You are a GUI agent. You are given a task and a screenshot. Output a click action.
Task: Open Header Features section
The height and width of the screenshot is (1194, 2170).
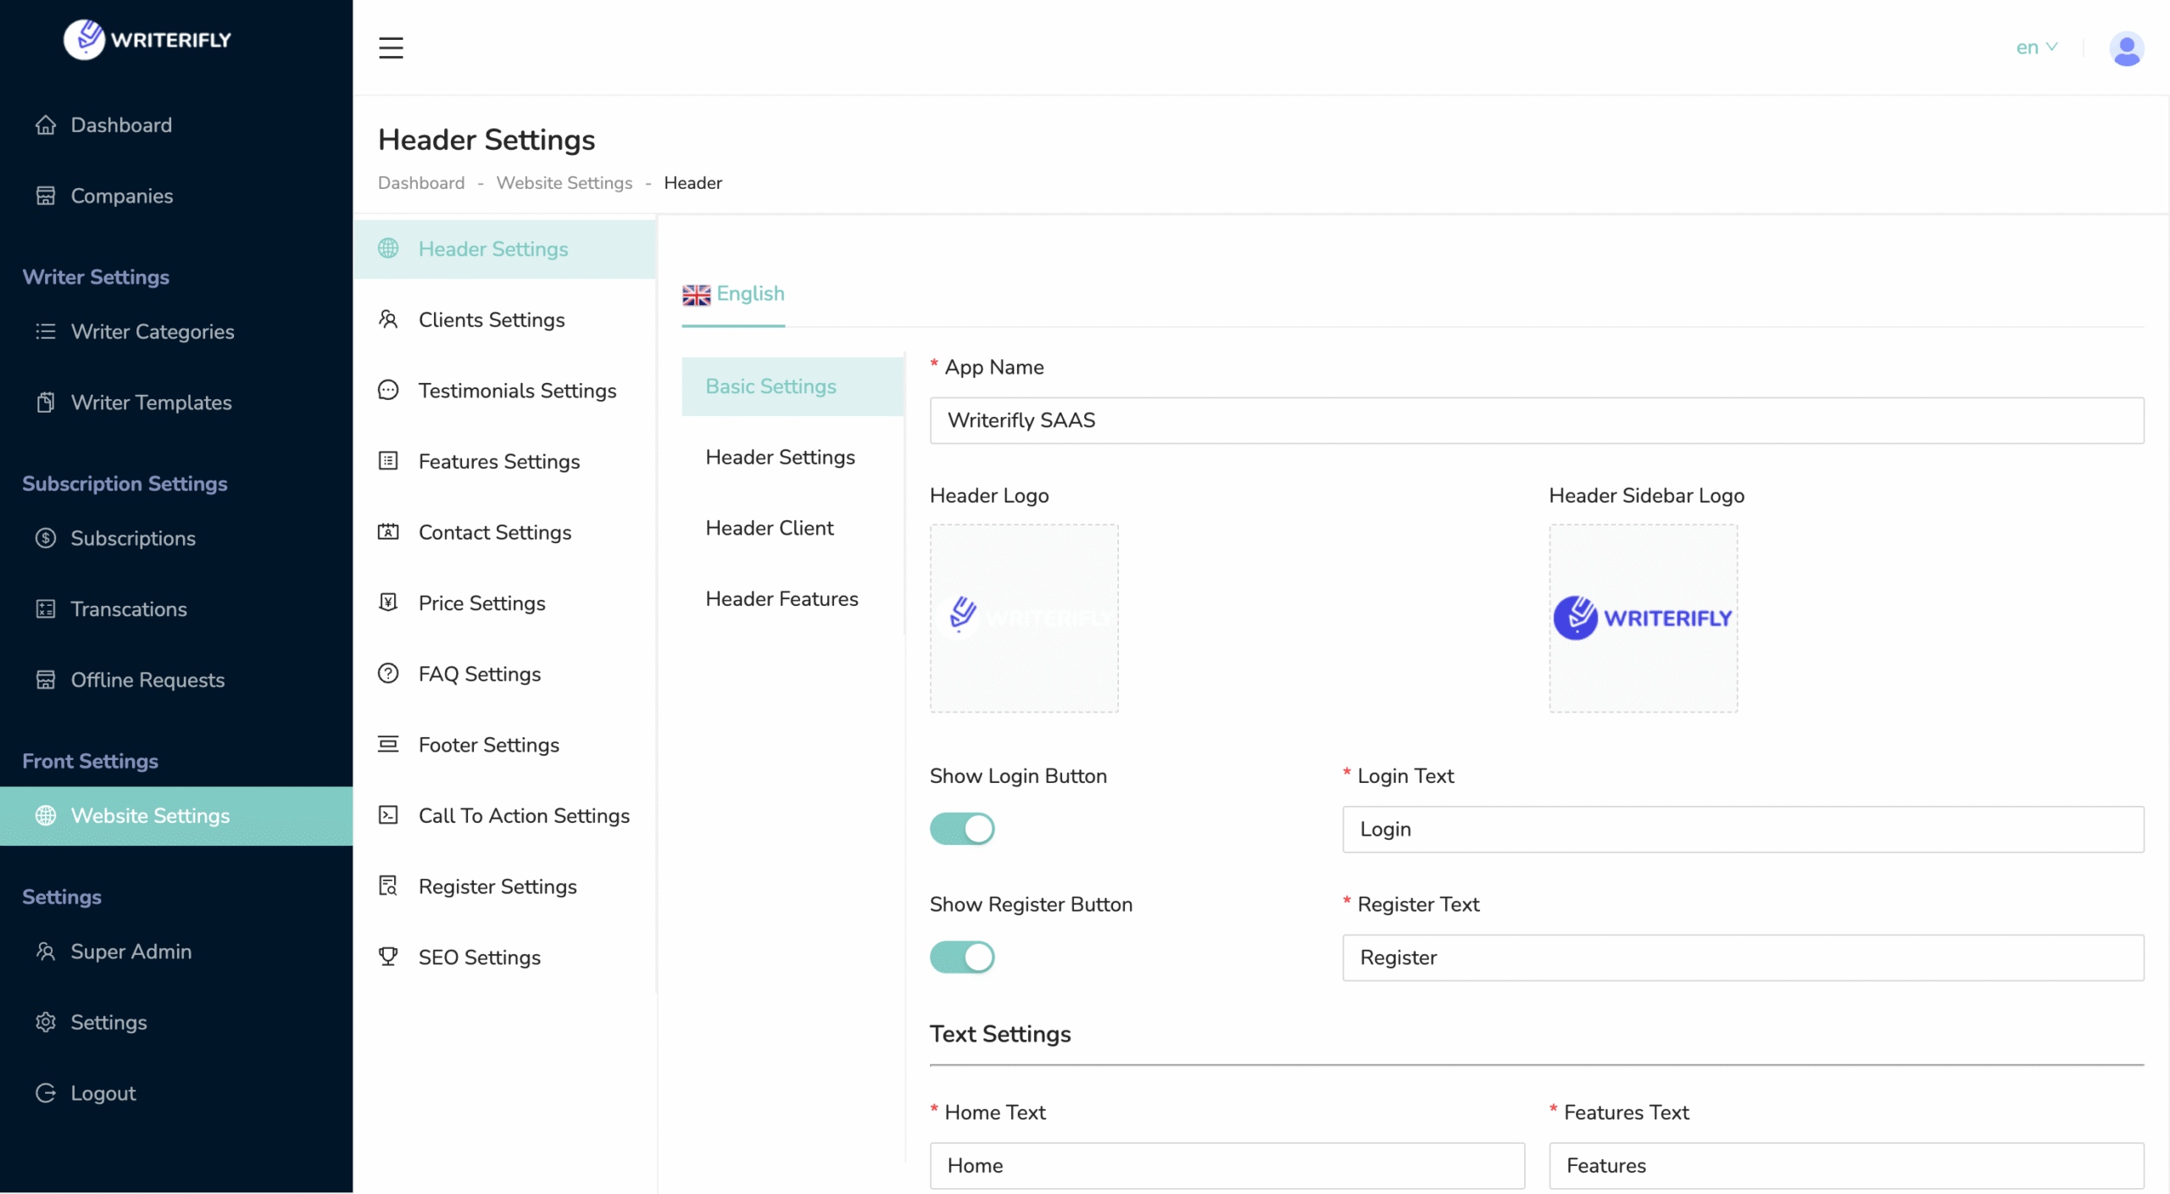pyautogui.click(x=782, y=599)
